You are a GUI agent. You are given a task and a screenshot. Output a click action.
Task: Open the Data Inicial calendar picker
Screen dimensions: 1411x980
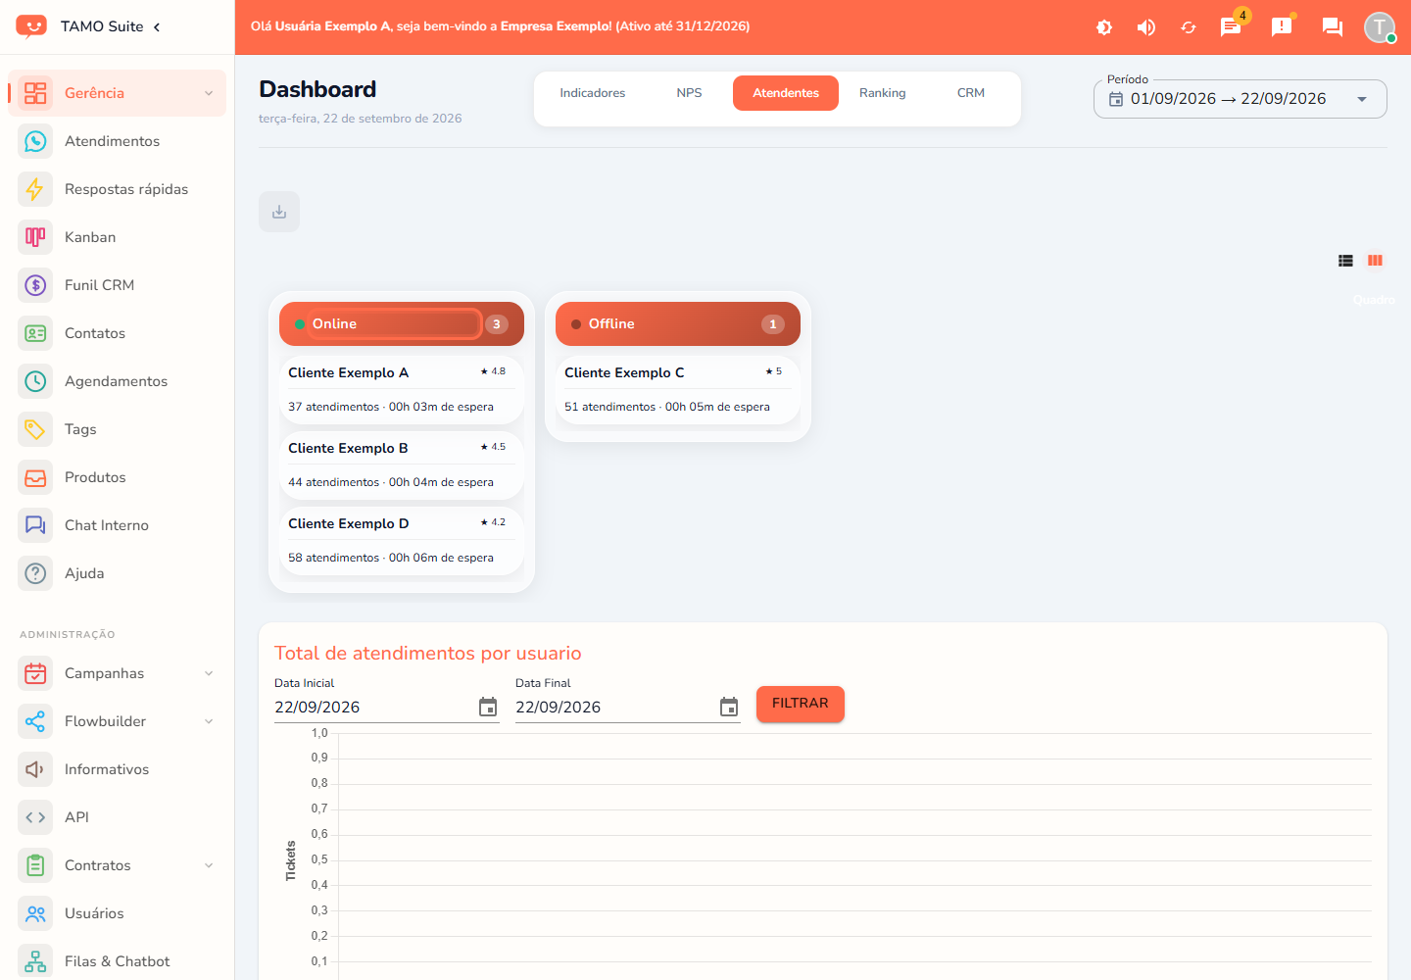[488, 708]
